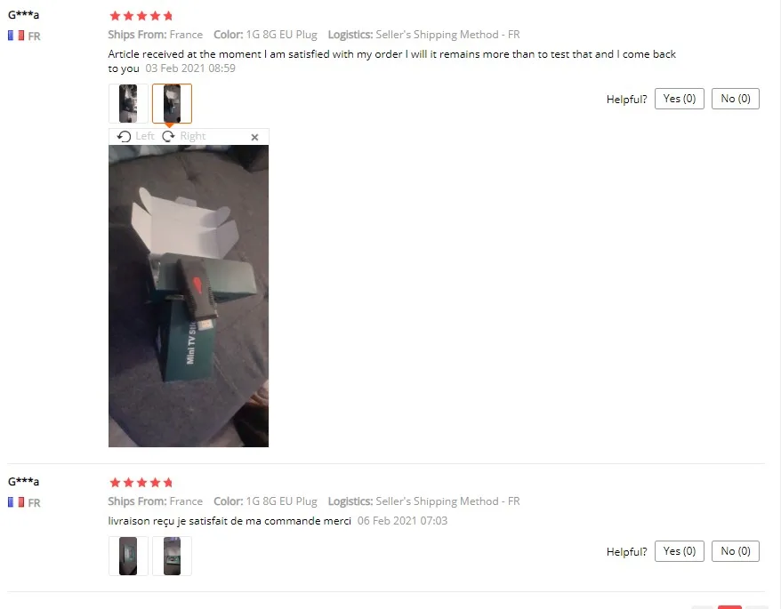Open second thumbnail in the 06 Feb review
Viewport: 781px width, 609px height.
click(x=172, y=556)
